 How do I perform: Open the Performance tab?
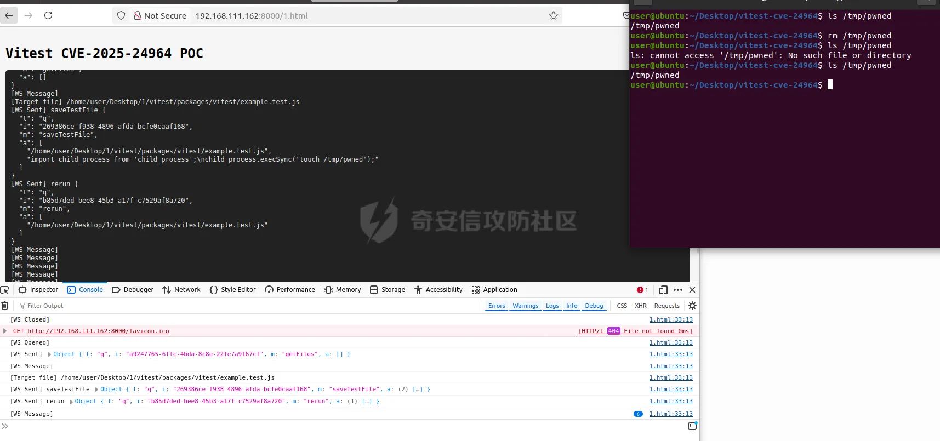click(290, 290)
